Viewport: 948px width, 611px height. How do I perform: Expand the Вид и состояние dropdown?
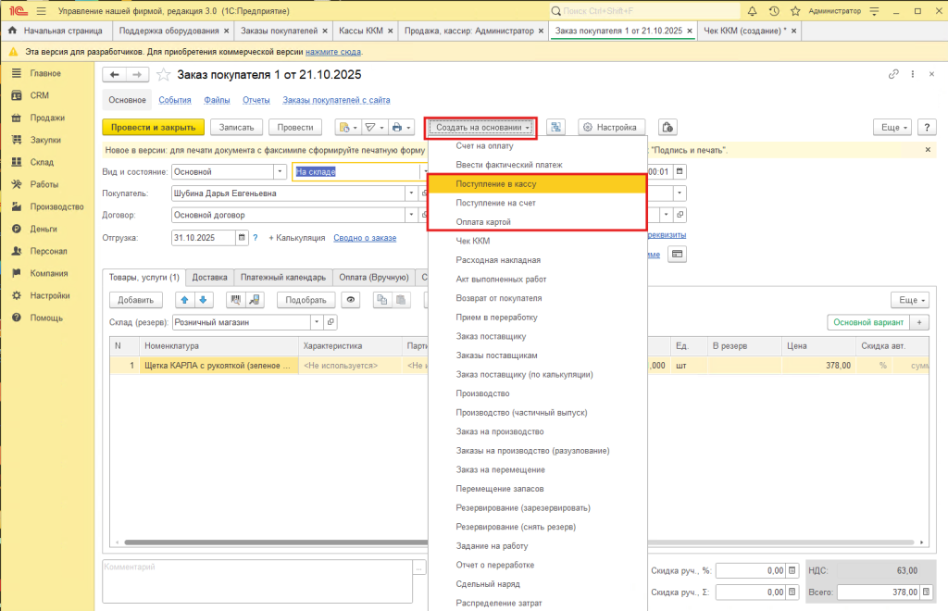point(280,171)
